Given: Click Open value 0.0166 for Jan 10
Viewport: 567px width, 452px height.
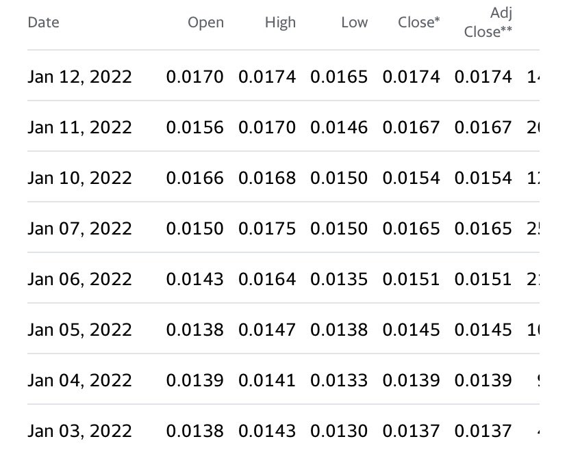Looking at the screenshot, I should coord(195,178).
